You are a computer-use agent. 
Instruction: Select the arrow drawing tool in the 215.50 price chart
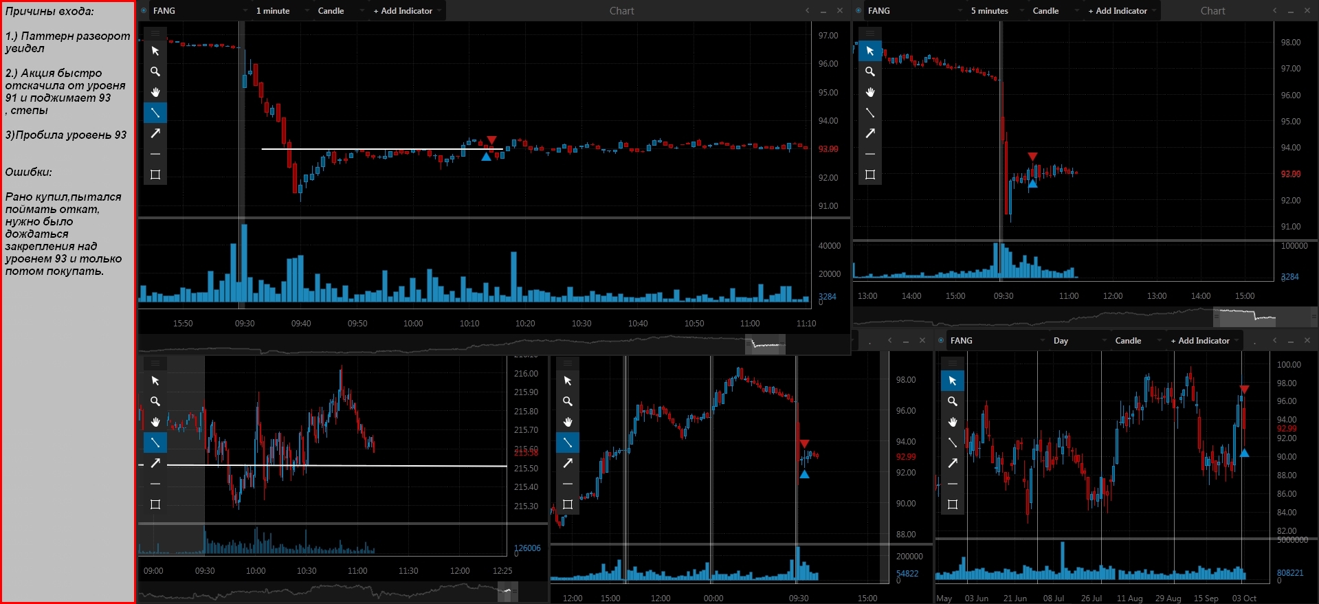point(155,463)
